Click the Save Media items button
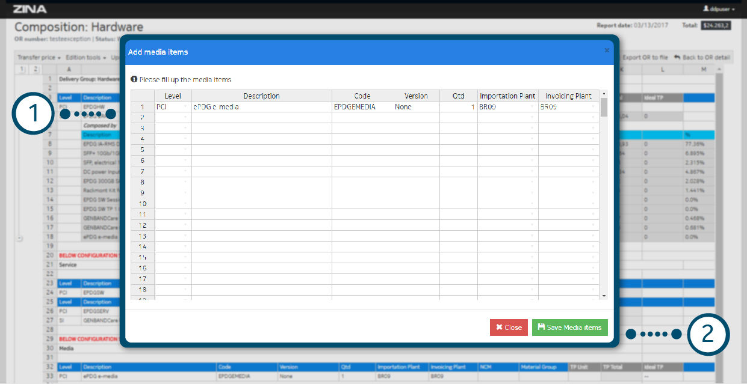Image resolution: width=747 pixels, height=384 pixels. click(x=569, y=328)
